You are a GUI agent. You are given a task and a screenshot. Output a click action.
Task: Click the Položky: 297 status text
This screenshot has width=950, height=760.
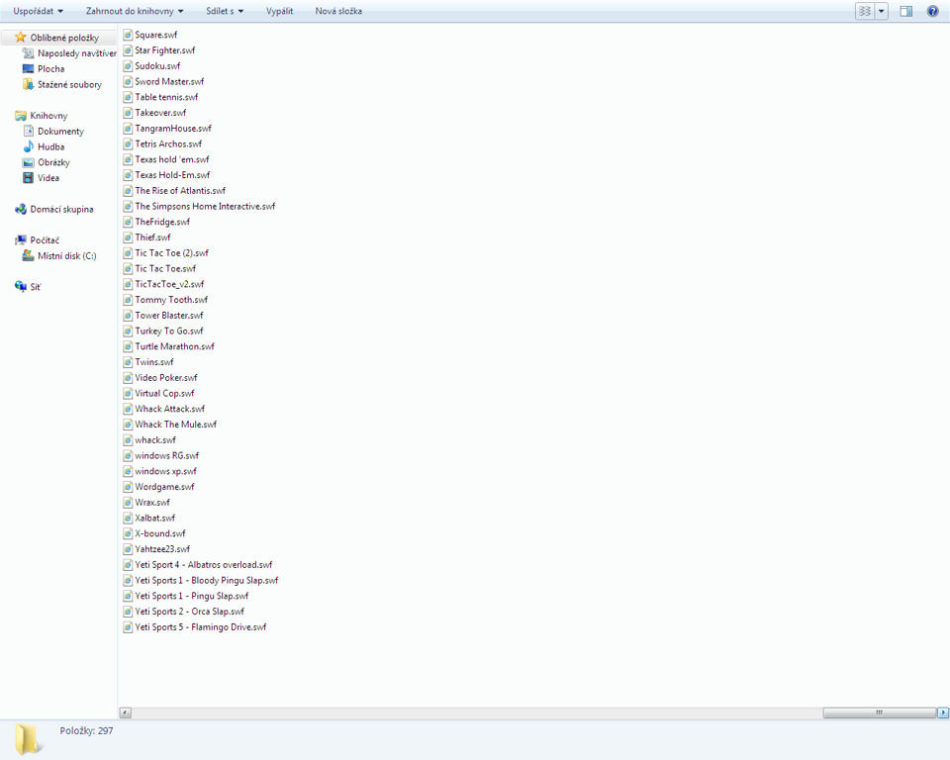pyautogui.click(x=86, y=731)
